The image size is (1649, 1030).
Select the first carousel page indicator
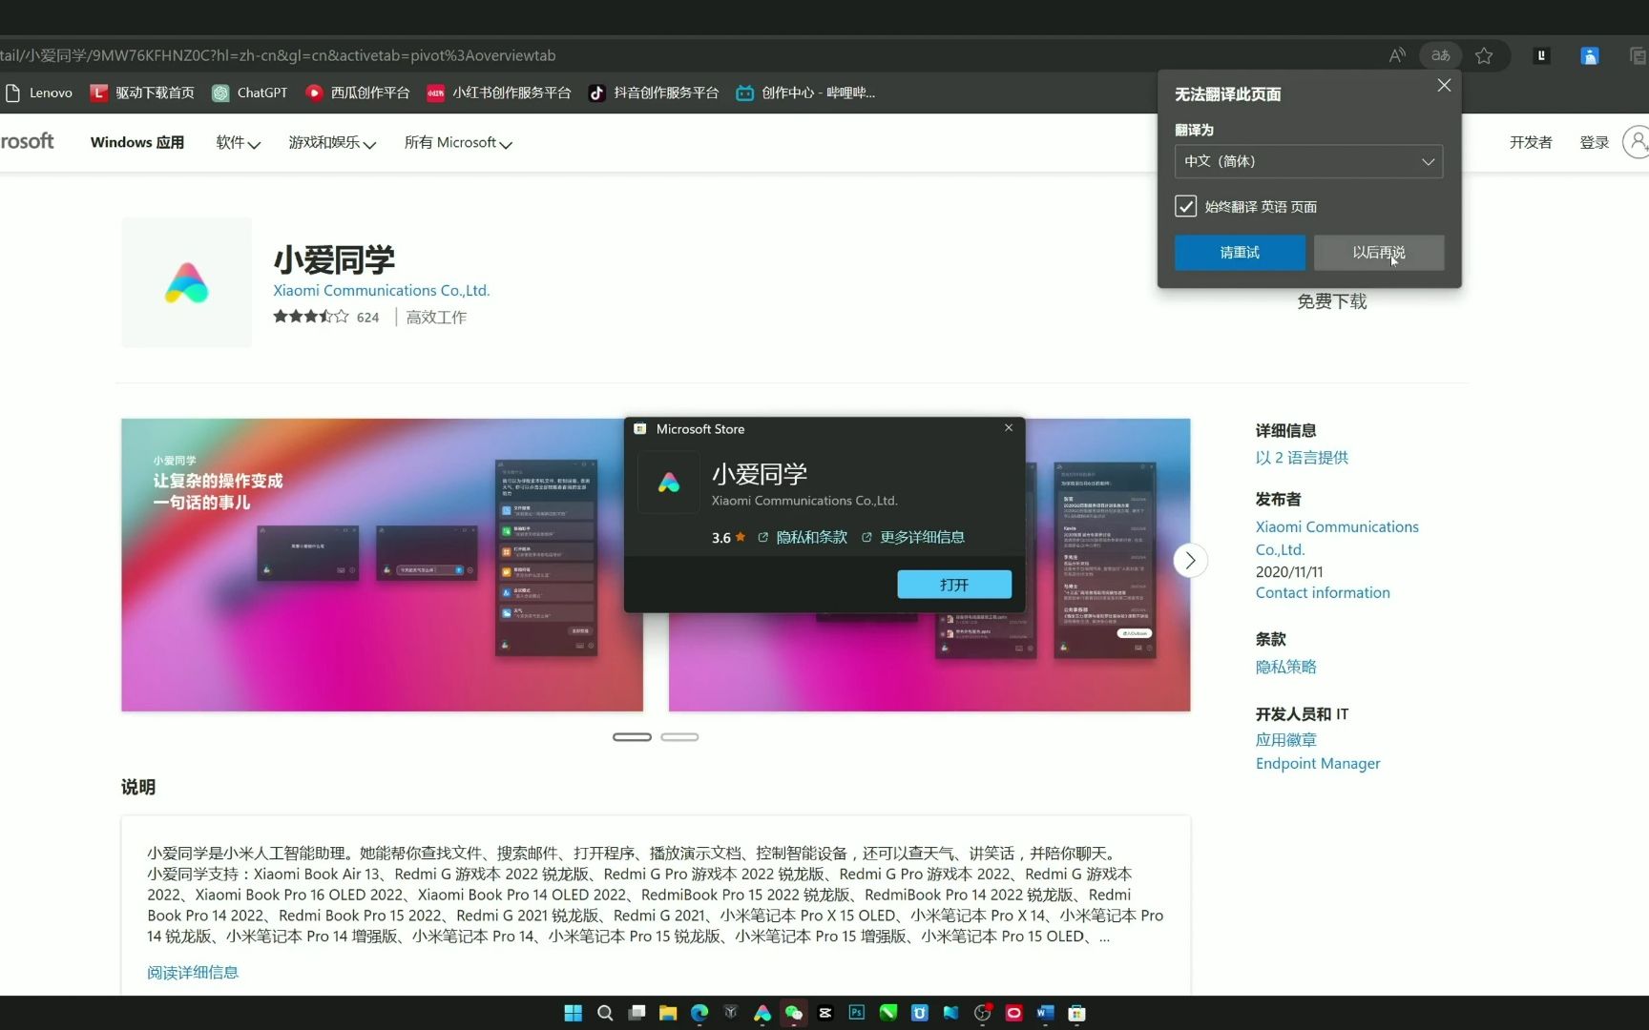[x=632, y=737]
